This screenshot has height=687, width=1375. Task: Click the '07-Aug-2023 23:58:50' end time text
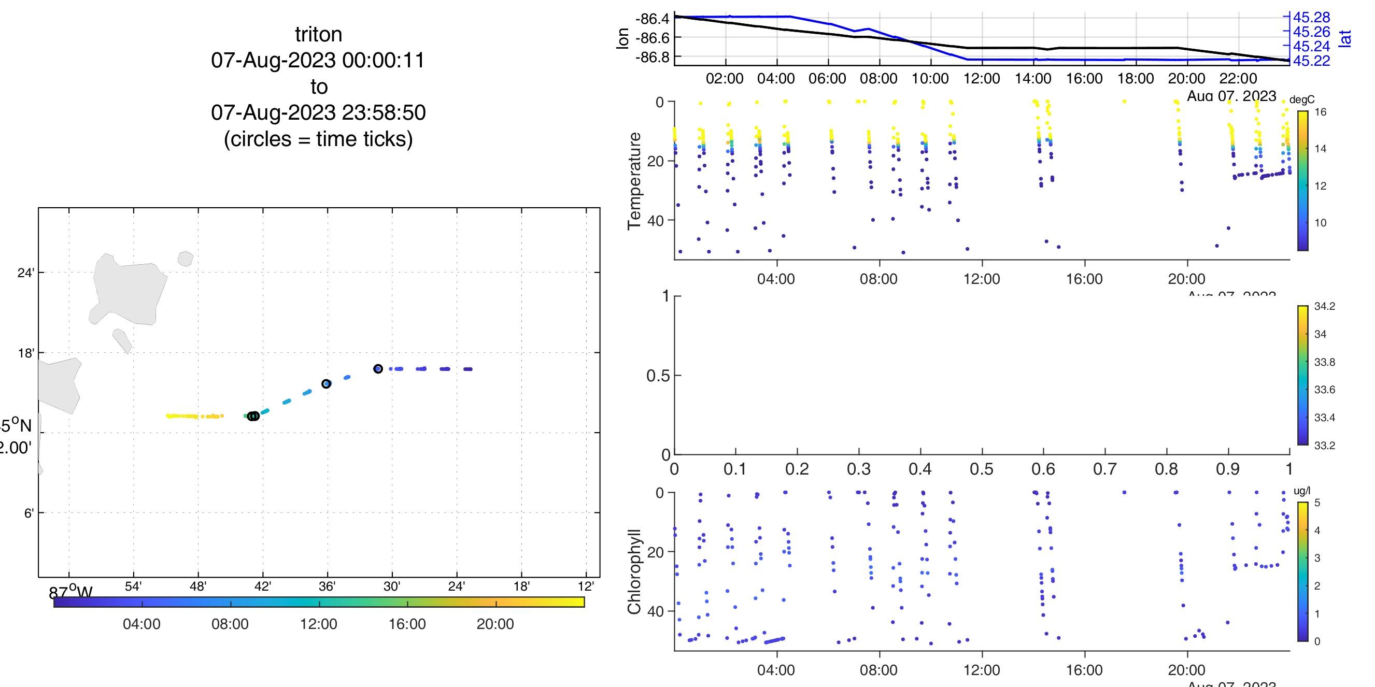click(x=318, y=112)
